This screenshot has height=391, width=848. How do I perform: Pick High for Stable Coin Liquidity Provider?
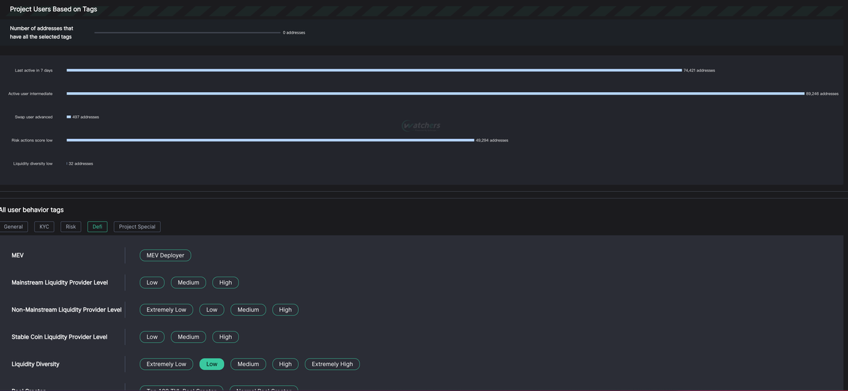click(225, 337)
